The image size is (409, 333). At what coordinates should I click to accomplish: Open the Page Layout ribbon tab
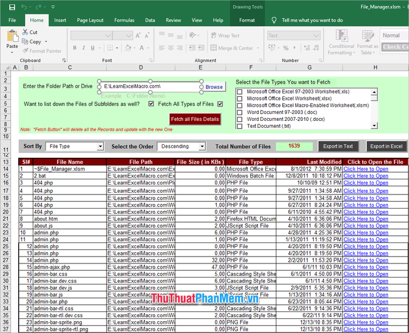[x=90, y=20]
